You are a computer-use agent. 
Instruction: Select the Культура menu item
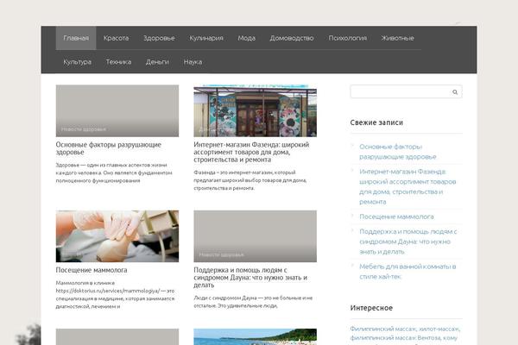tap(78, 62)
